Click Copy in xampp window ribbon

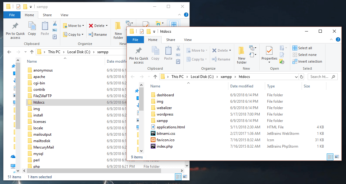(32, 29)
